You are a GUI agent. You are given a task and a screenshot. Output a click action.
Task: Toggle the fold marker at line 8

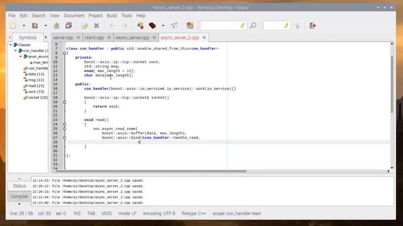(64, 53)
